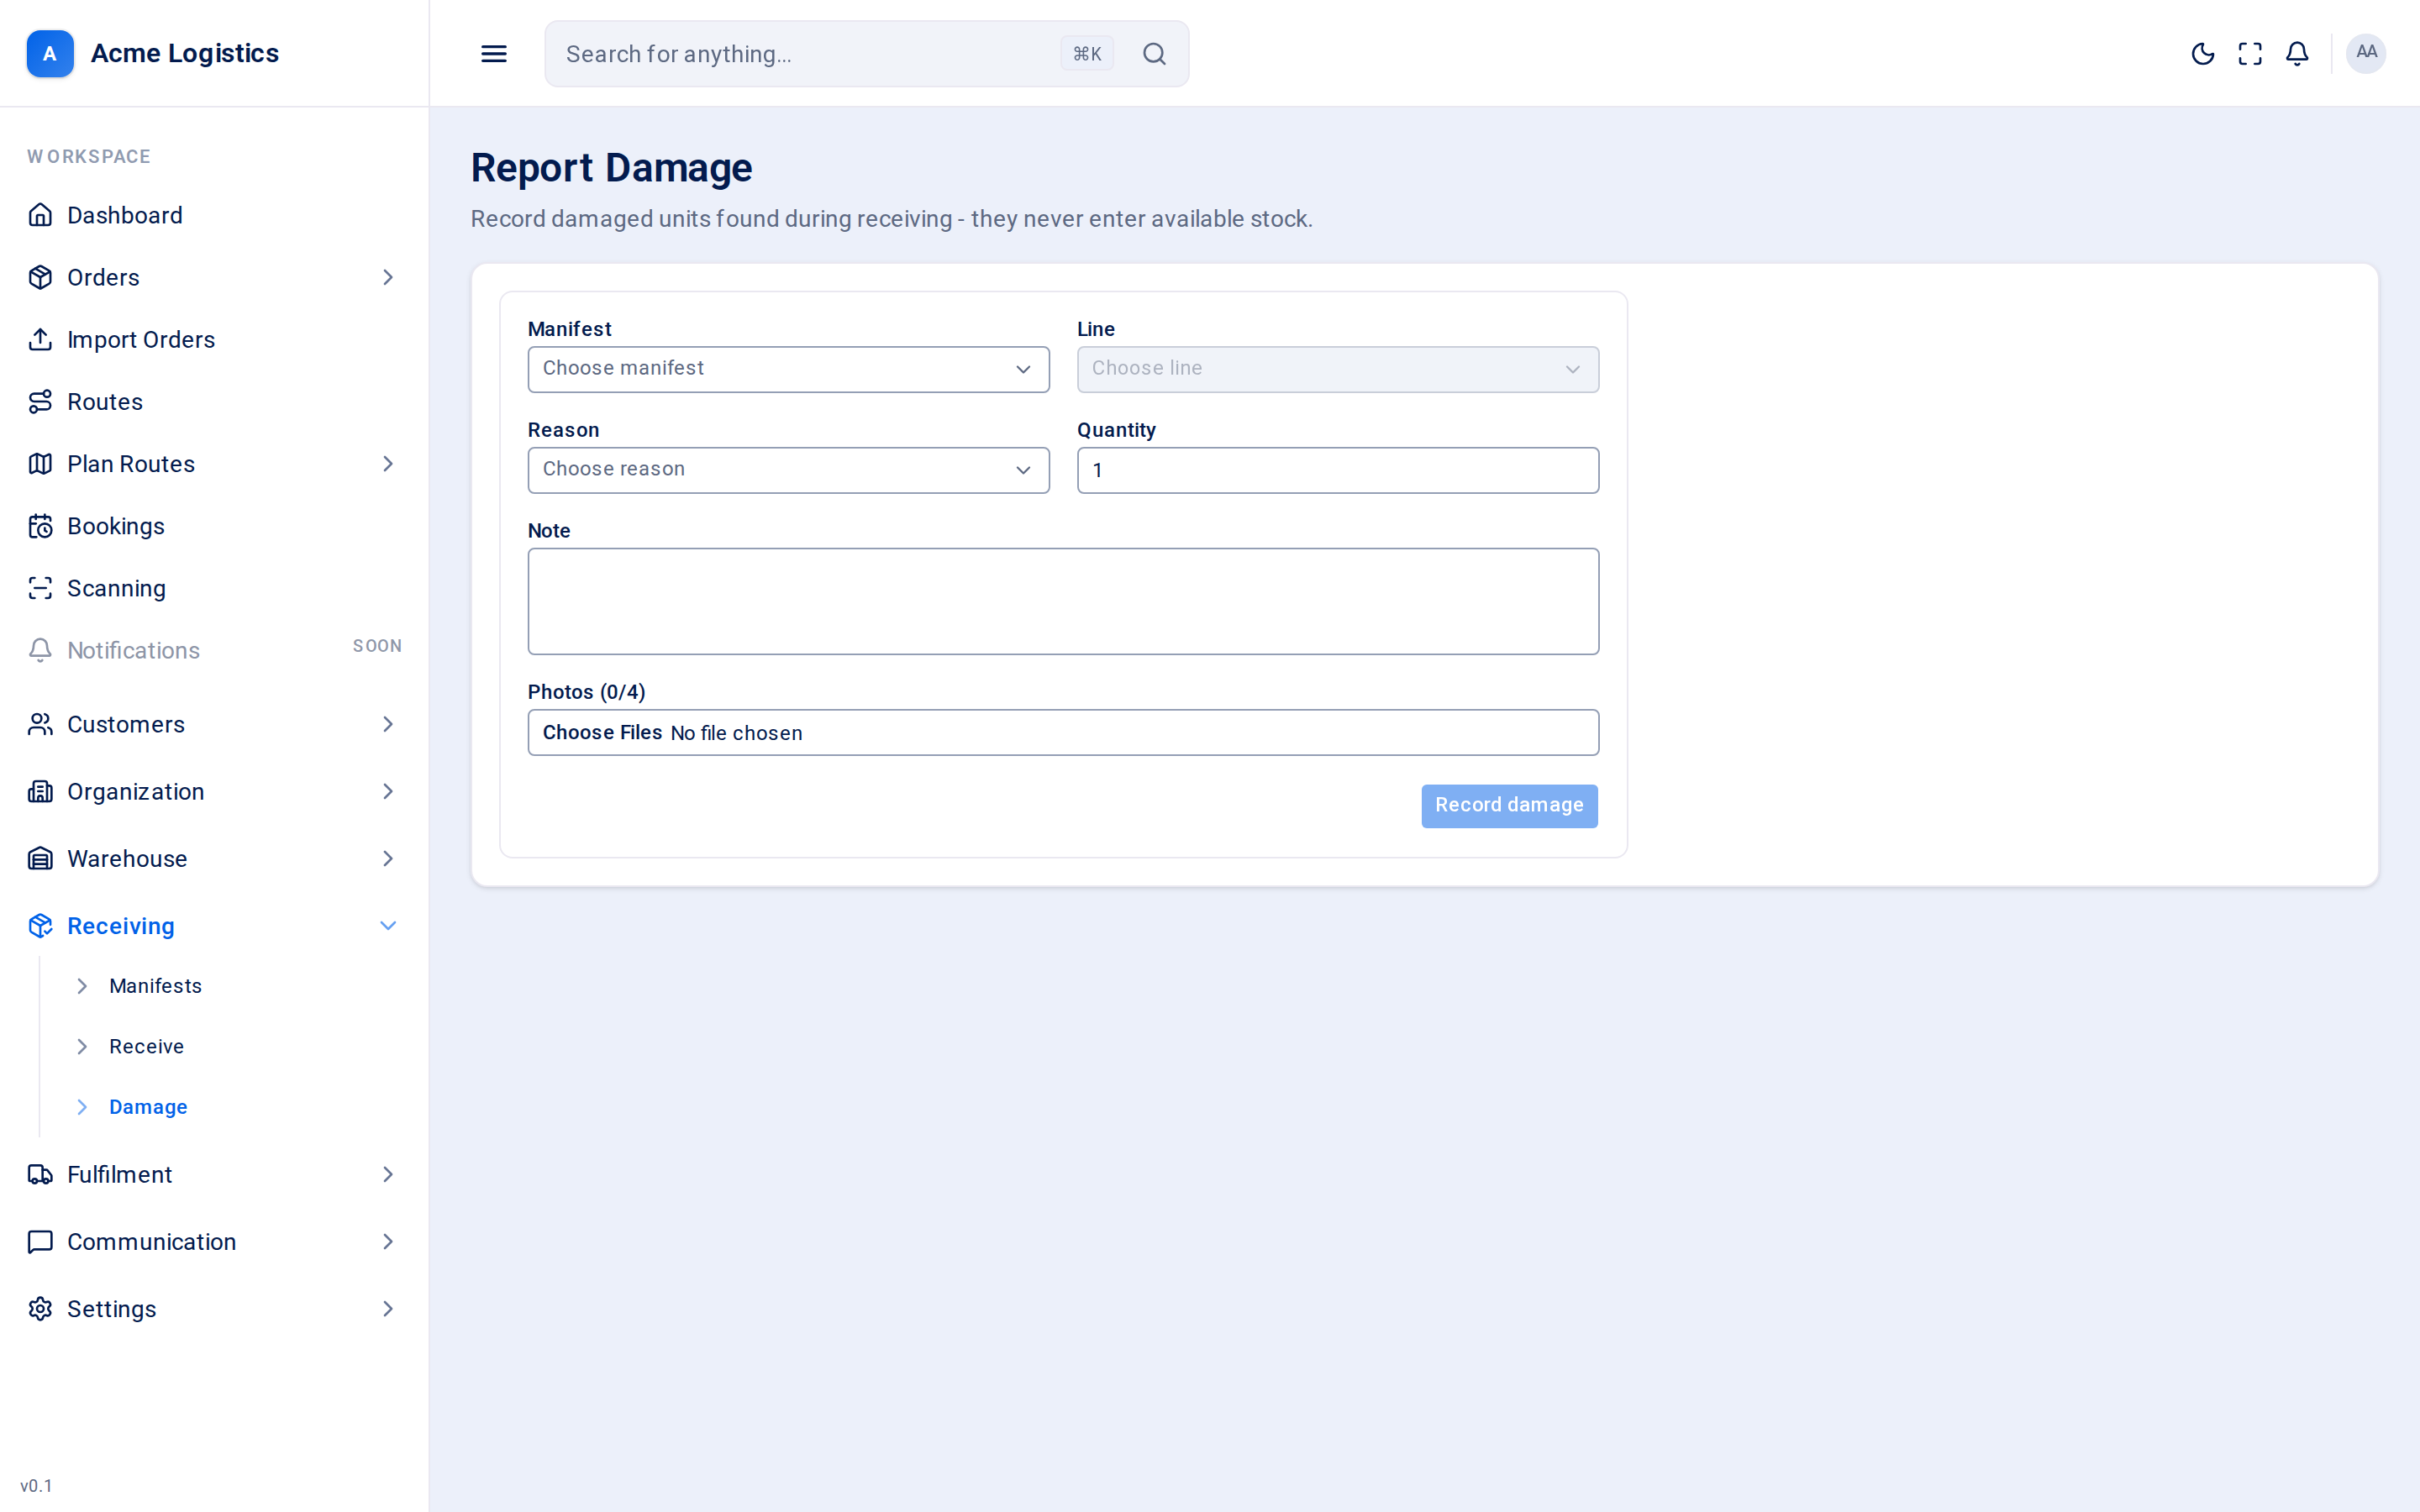Image resolution: width=2420 pixels, height=1512 pixels.
Task: Click the Communication chat icon
Action: click(x=40, y=1241)
